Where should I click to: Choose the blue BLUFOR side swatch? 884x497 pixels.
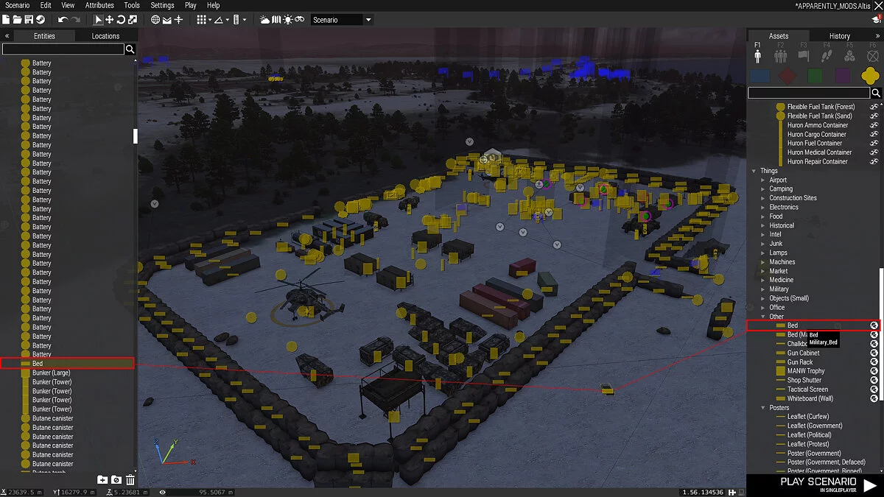(760, 76)
